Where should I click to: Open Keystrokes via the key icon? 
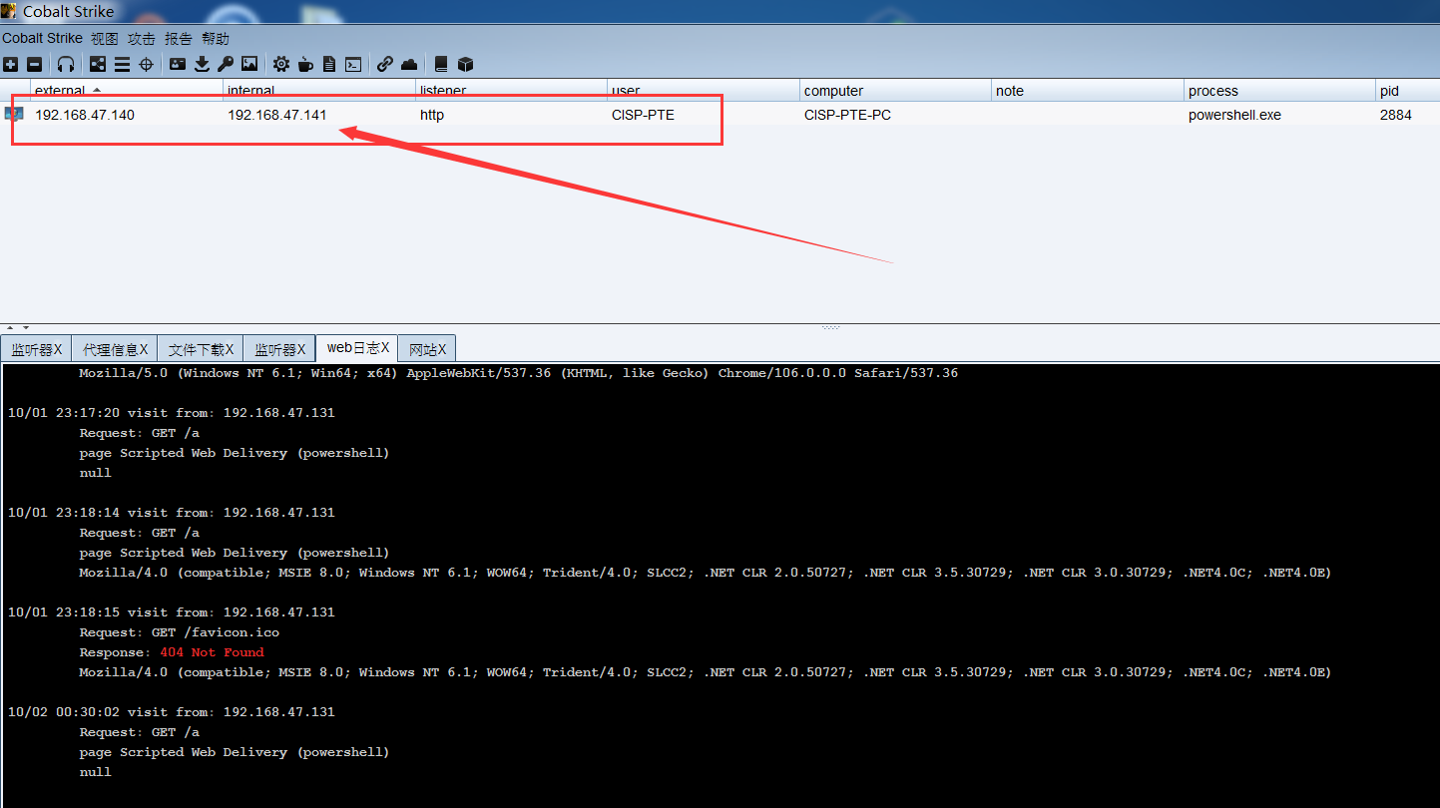pos(226,64)
